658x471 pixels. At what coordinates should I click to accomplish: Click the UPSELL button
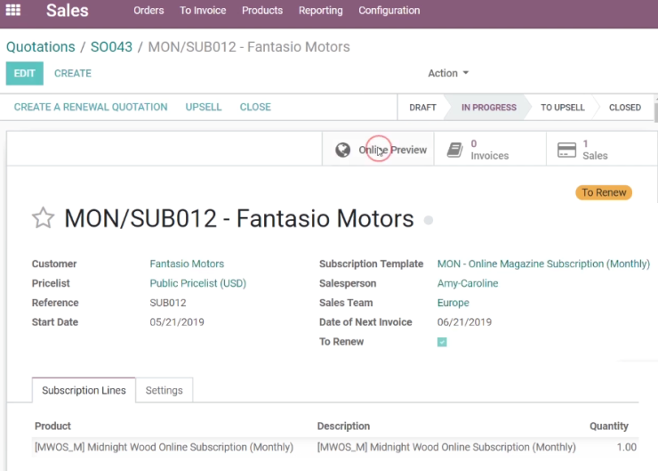coord(204,107)
